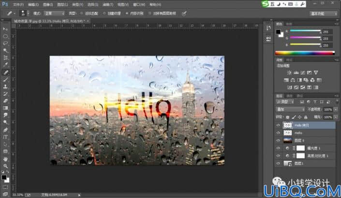Add a Levels adjustment icon
The width and height of the screenshot is (341, 198).
[x=296, y=72]
